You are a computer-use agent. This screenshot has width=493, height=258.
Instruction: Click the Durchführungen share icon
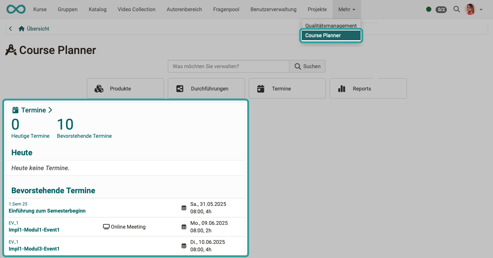point(179,88)
